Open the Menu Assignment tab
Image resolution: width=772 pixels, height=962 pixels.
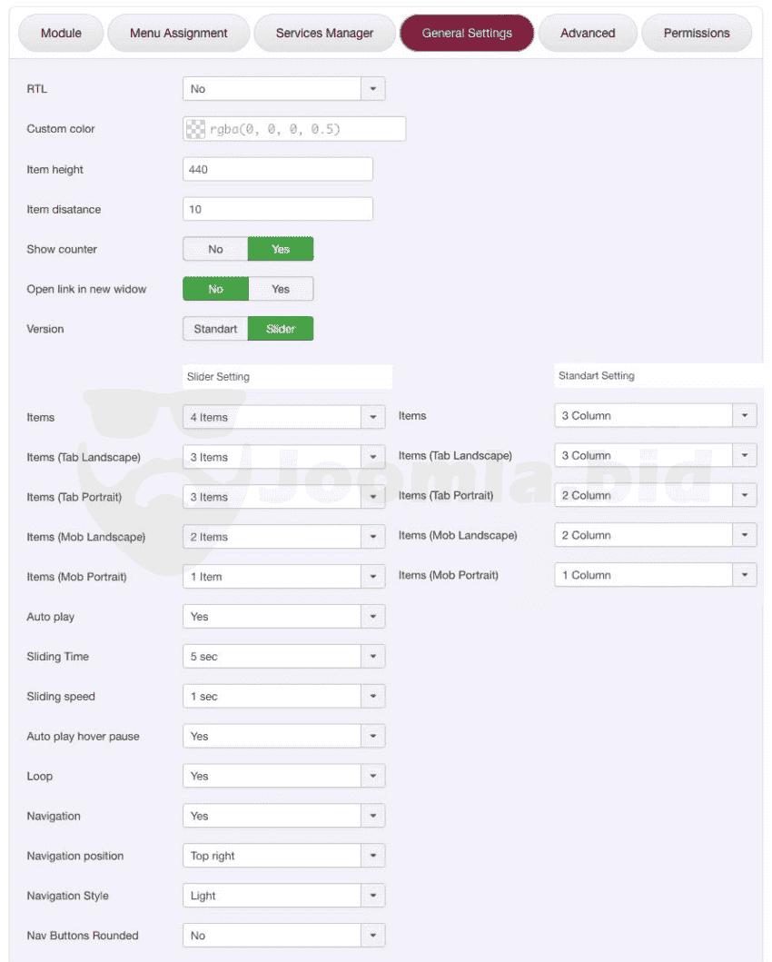point(179,33)
